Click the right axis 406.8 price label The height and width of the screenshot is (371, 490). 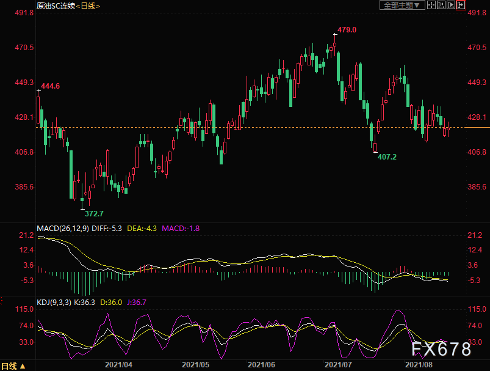477,152
